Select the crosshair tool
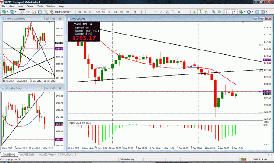The image size is (274, 163). pyautogui.click(x=141, y=12)
